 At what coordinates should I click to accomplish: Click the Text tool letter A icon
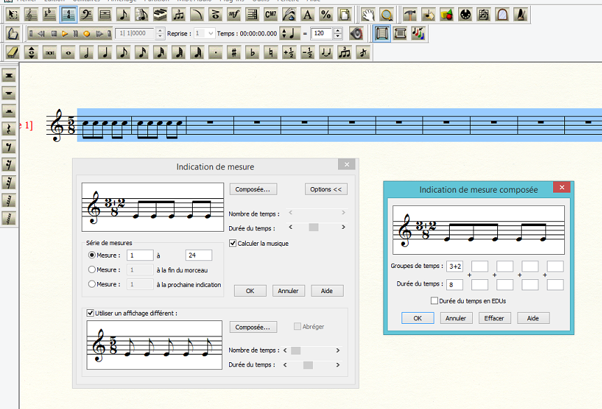tap(307, 14)
